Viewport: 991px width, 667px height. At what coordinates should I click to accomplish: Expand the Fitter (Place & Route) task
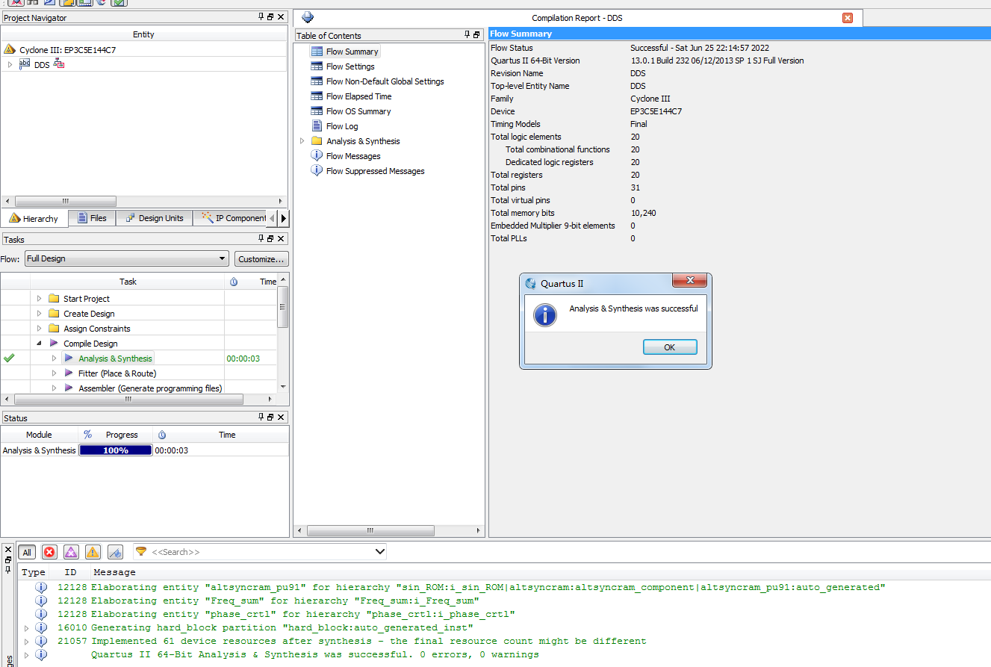pyautogui.click(x=54, y=373)
